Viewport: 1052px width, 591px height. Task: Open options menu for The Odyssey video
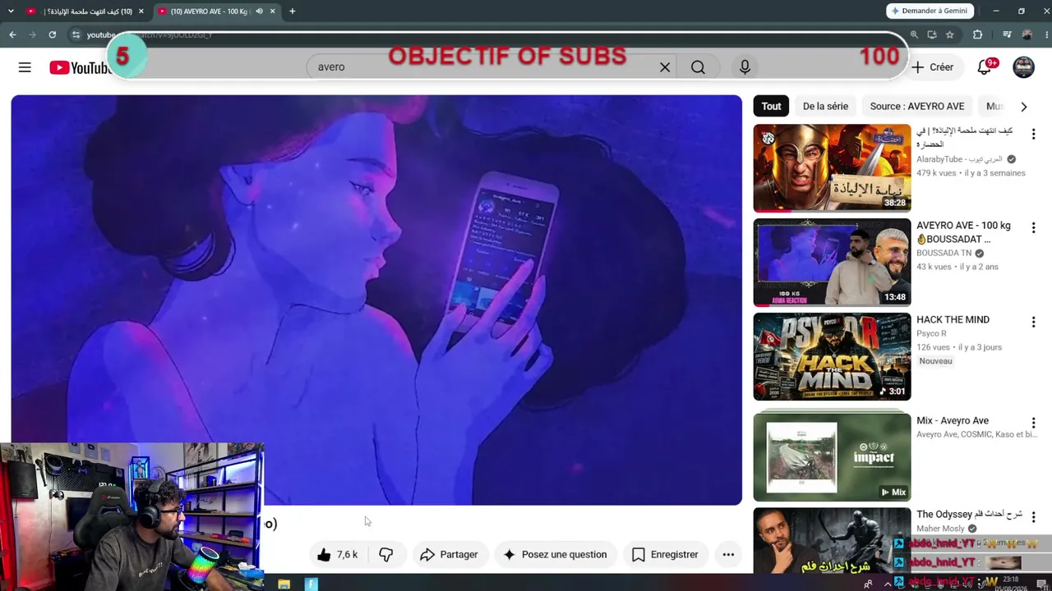pyautogui.click(x=1033, y=517)
